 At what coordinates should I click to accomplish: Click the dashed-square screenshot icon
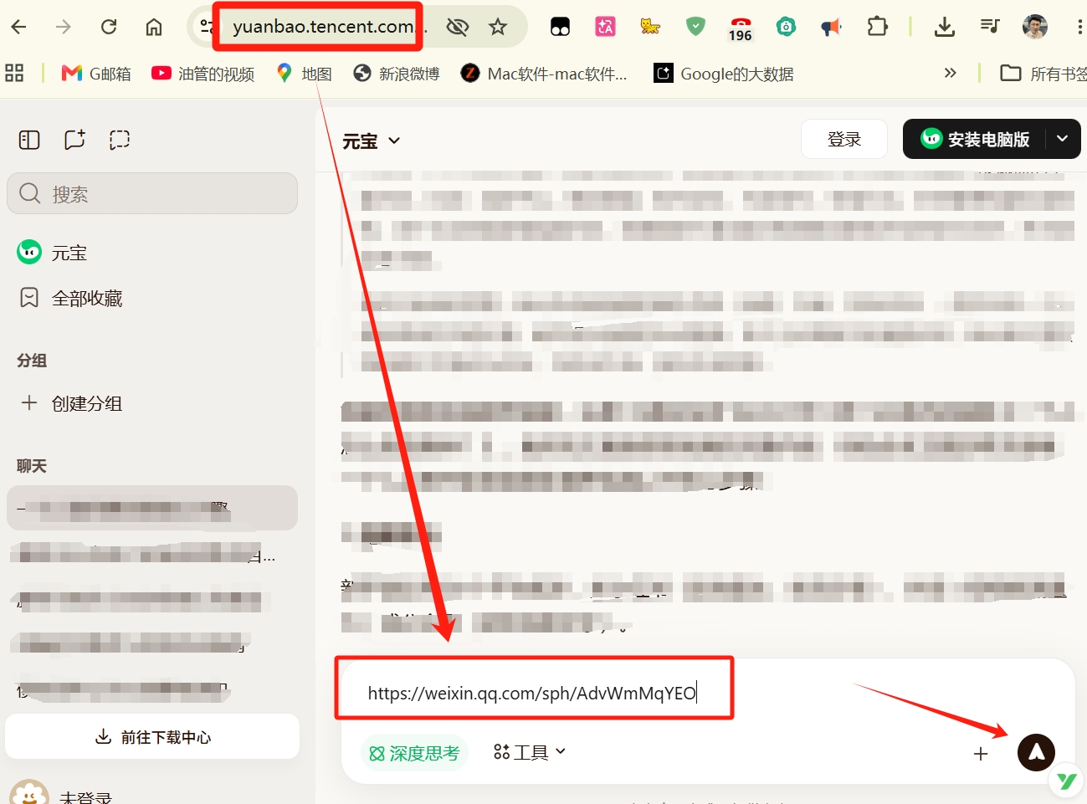[120, 140]
